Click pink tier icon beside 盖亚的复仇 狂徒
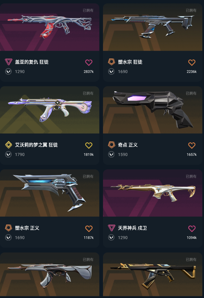Image resolution: width=204 pixels, height=298 pixels. point(8,62)
